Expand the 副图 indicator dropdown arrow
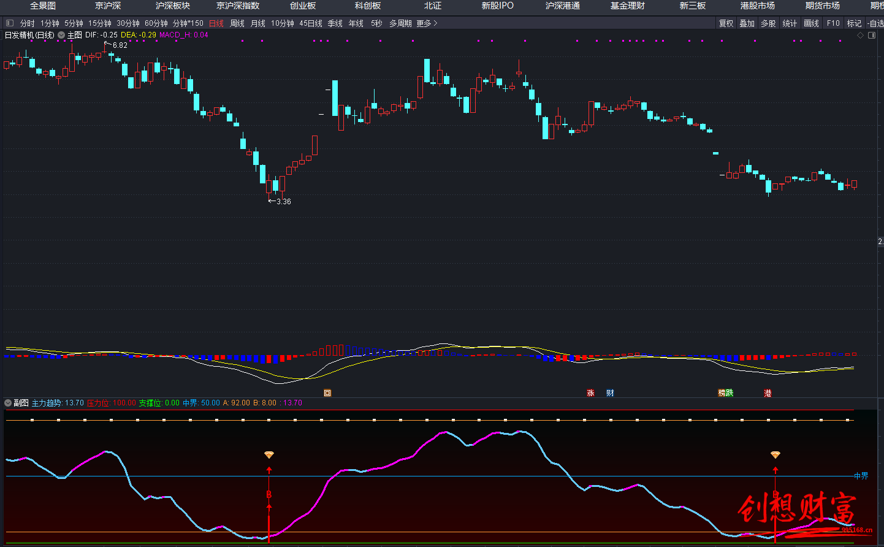Screen dimensions: 884x547 [8, 403]
